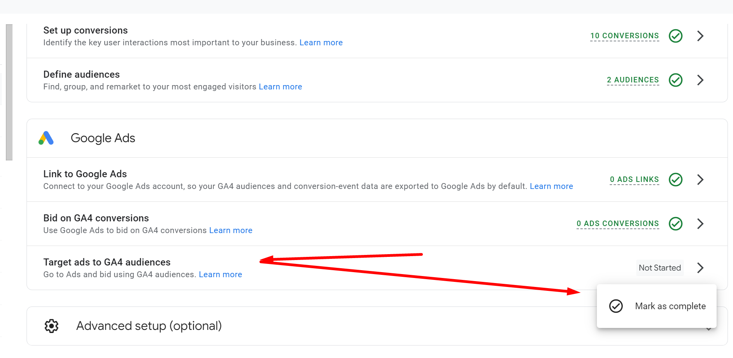Click the green checkmark for Define audiences
The image size is (733, 358).
676,80
